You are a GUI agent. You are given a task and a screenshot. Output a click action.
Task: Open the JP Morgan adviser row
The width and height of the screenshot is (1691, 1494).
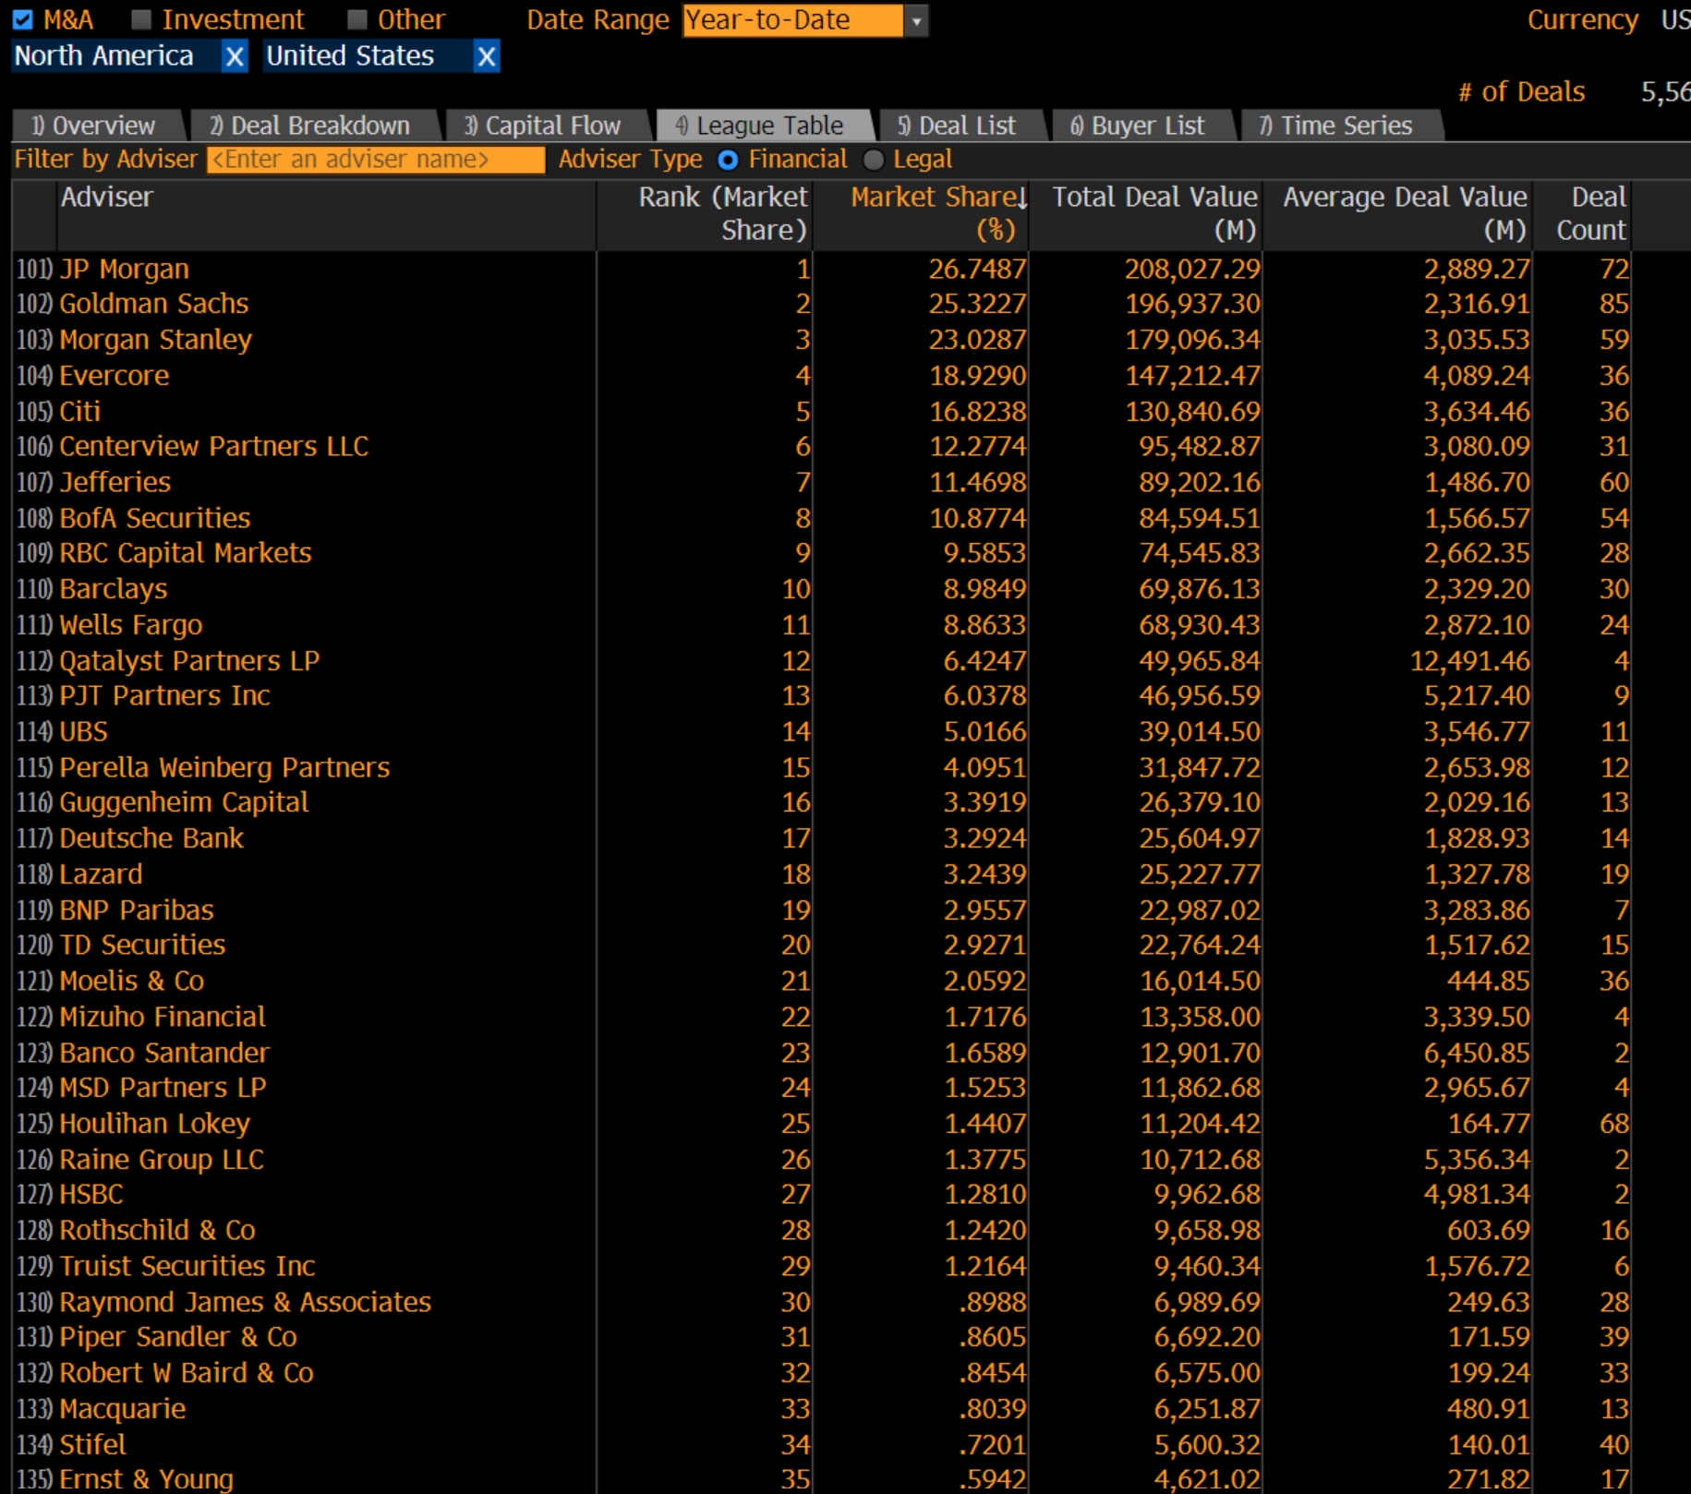(125, 269)
